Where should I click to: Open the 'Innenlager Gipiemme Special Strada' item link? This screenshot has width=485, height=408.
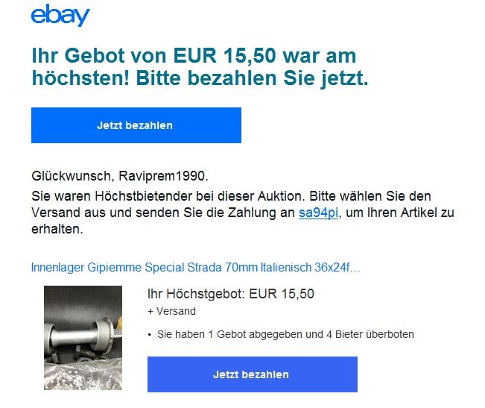tap(196, 267)
